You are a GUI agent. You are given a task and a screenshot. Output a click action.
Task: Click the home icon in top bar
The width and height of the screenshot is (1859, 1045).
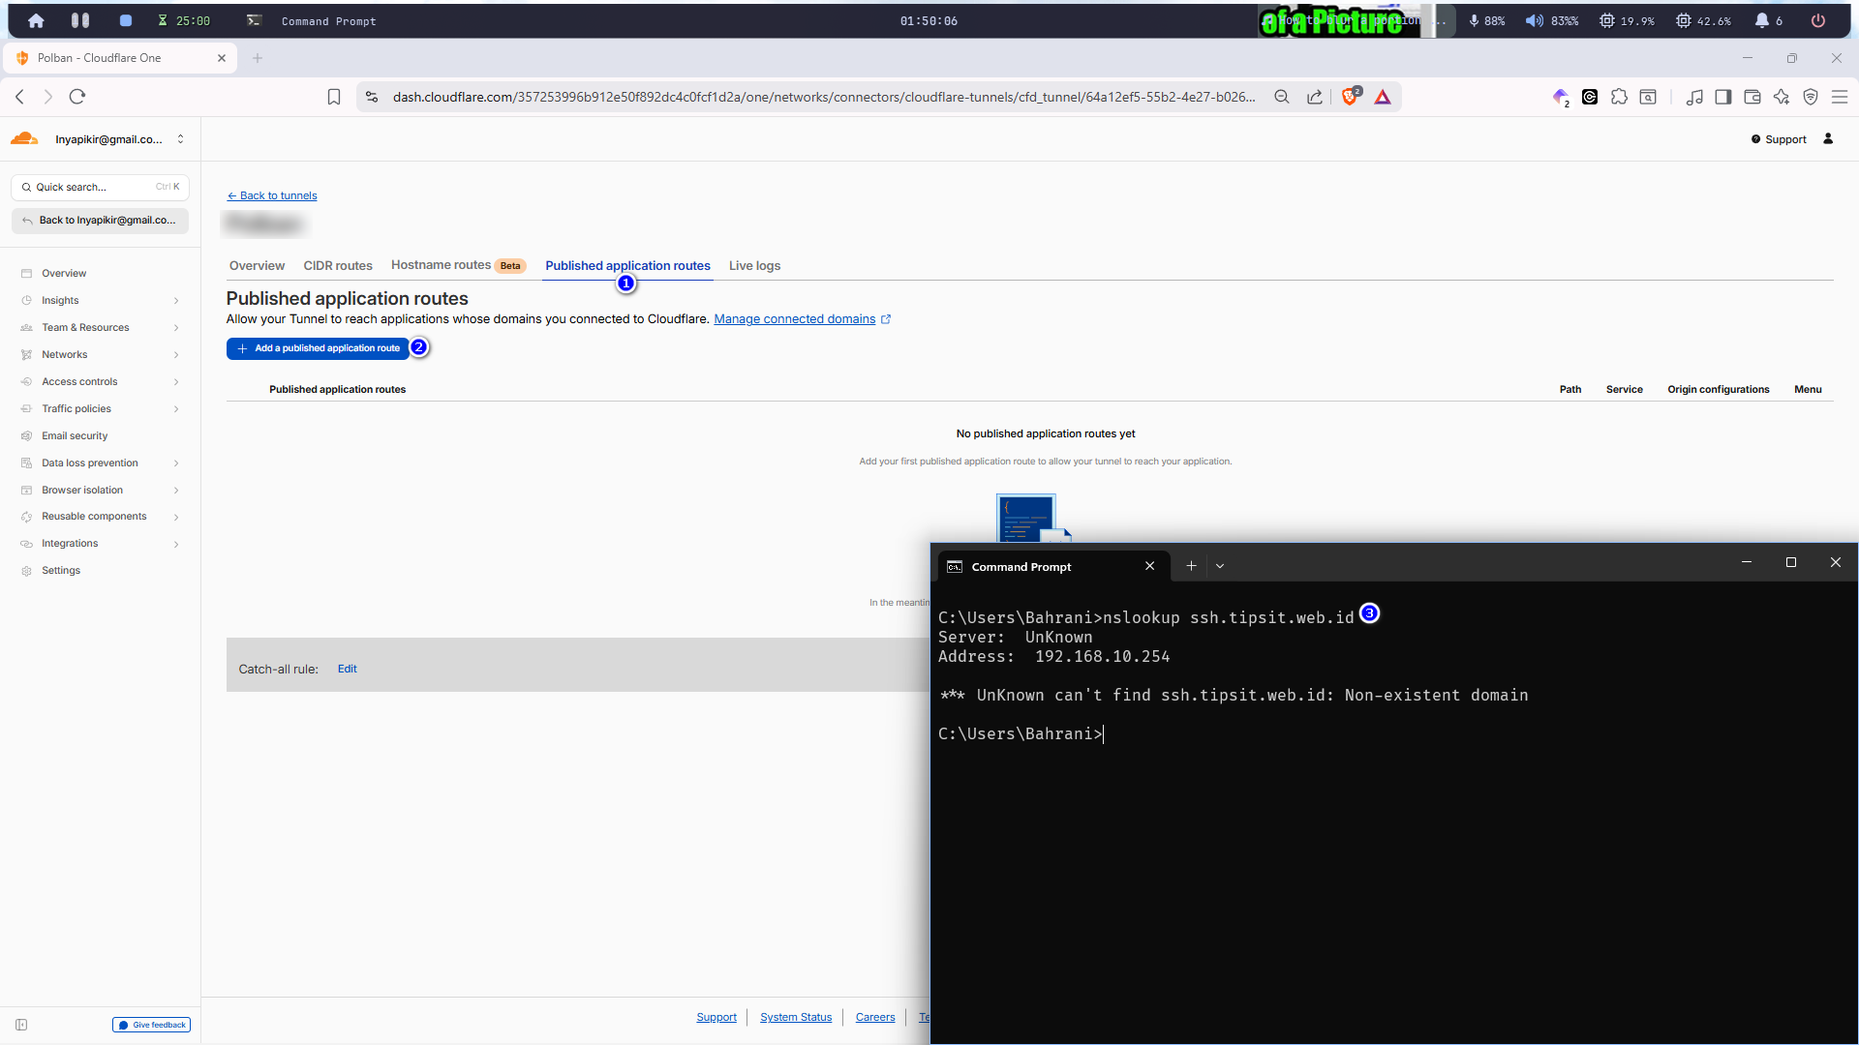pyautogui.click(x=36, y=20)
